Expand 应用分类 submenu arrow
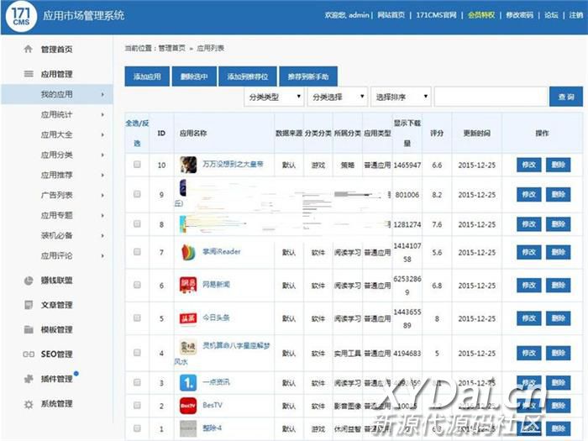Image resolution: width=588 pixels, height=441 pixels. (x=102, y=155)
